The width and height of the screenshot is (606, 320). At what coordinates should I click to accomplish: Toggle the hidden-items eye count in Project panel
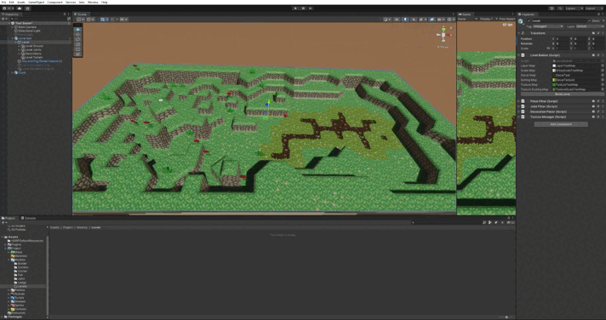[512, 223]
